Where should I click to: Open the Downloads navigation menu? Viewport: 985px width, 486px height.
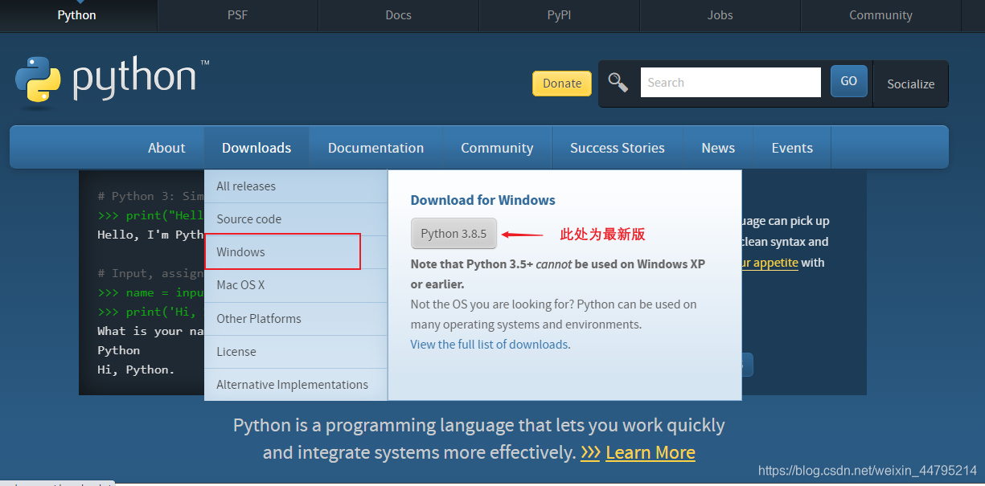point(257,148)
